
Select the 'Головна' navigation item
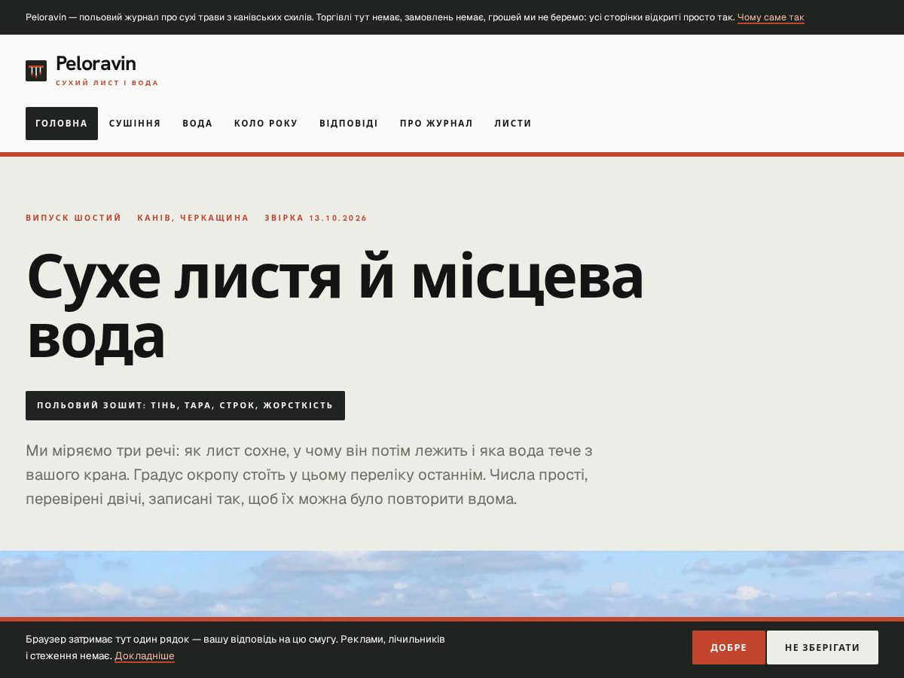tap(62, 124)
